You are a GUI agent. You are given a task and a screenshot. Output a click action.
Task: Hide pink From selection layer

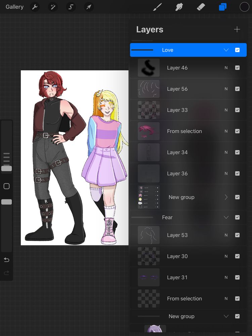pos(237,131)
